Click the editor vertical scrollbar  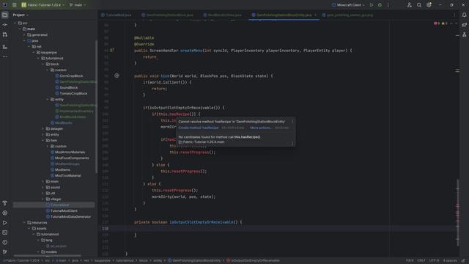click(x=457, y=212)
